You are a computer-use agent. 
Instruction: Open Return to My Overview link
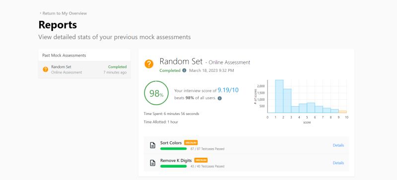65,13
